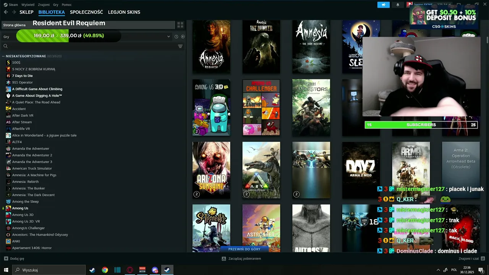Open Ancestors cover thumbnail
The width and height of the screenshot is (489, 275).
(x=311, y=107)
